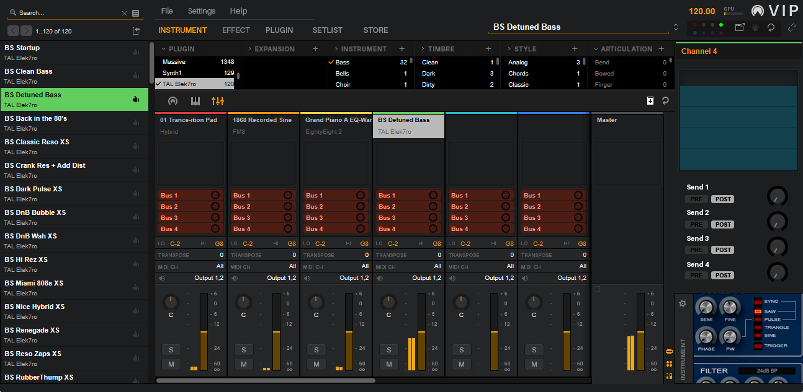Toggle the Master channel small checkbox
803x392 pixels.
tap(597, 289)
